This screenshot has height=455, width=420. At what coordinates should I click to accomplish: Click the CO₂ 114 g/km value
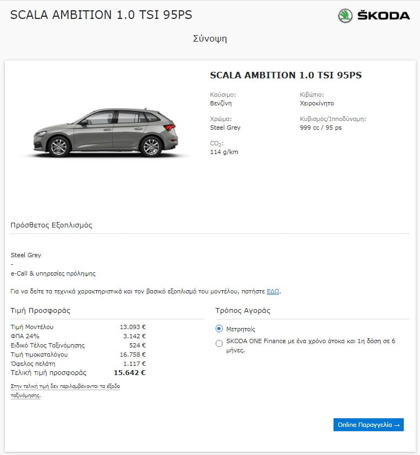point(224,152)
